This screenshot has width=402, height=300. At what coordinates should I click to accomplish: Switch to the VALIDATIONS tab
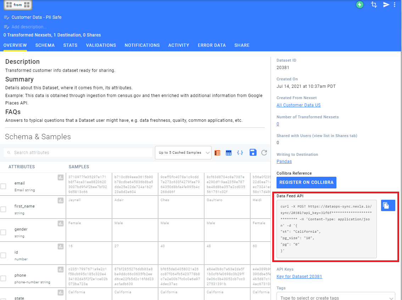(x=100, y=45)
